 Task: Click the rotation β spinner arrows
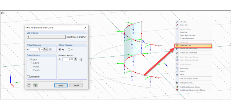(x=76, y=59)
